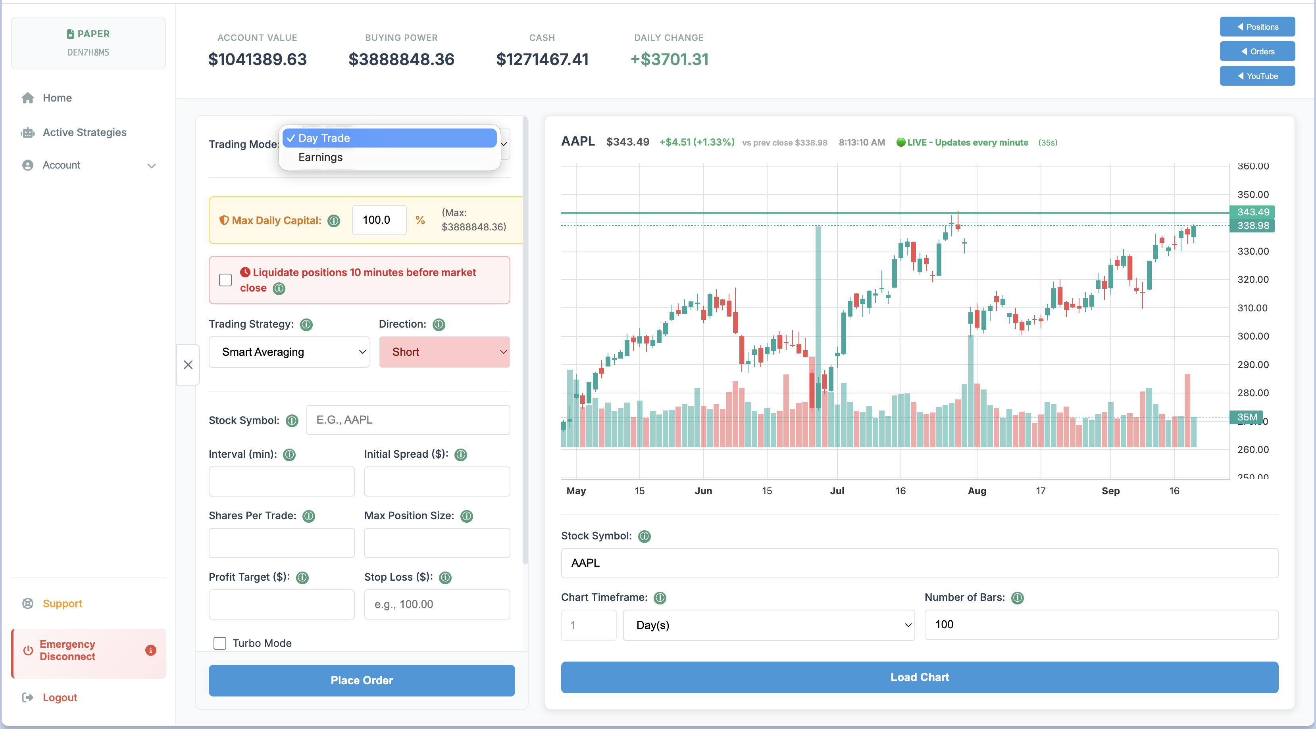The image size is (1316, 729).
Task: Click the Max Daily Capital percent field
Action: [x=379, y=220]
